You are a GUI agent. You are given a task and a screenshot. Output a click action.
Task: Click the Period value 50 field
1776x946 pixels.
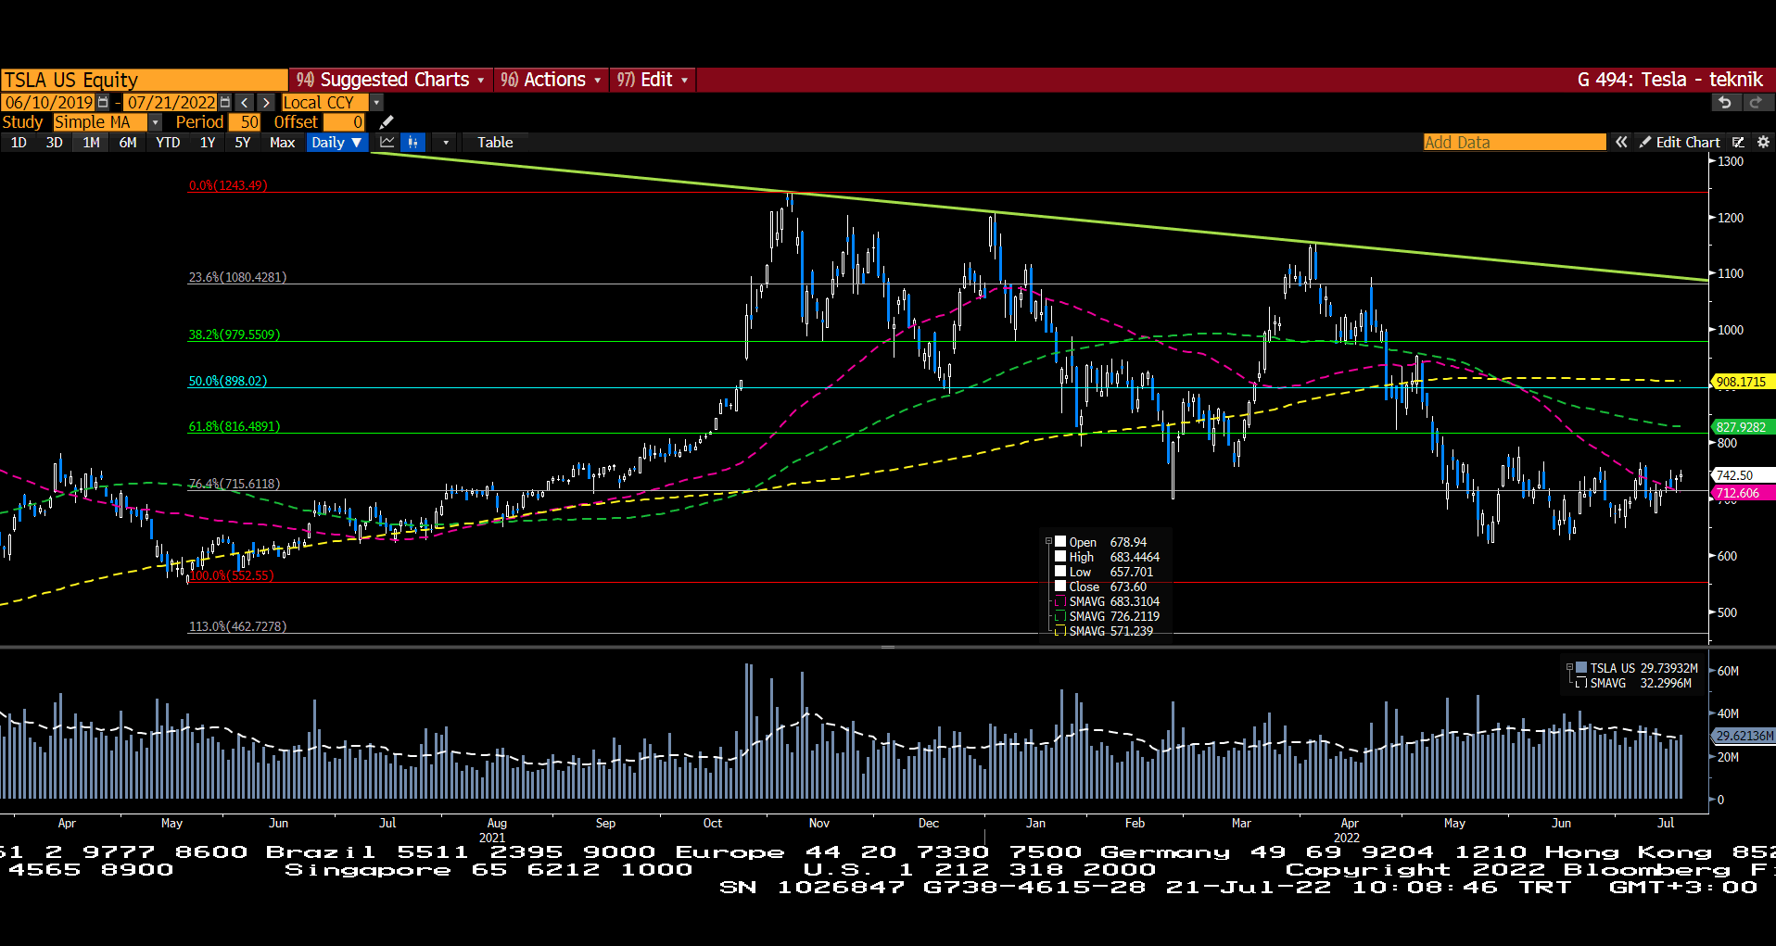pyautogui.click(x=245, y=122)
